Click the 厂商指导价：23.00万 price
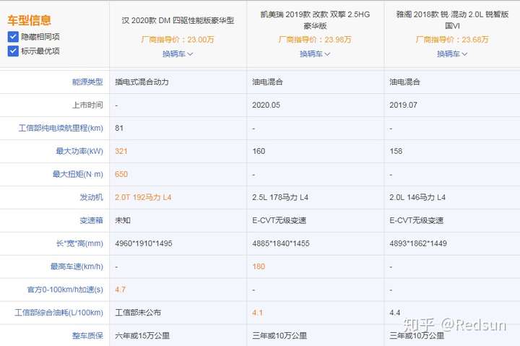Screen dimensions: 520x346 click(x=178, y=40)
